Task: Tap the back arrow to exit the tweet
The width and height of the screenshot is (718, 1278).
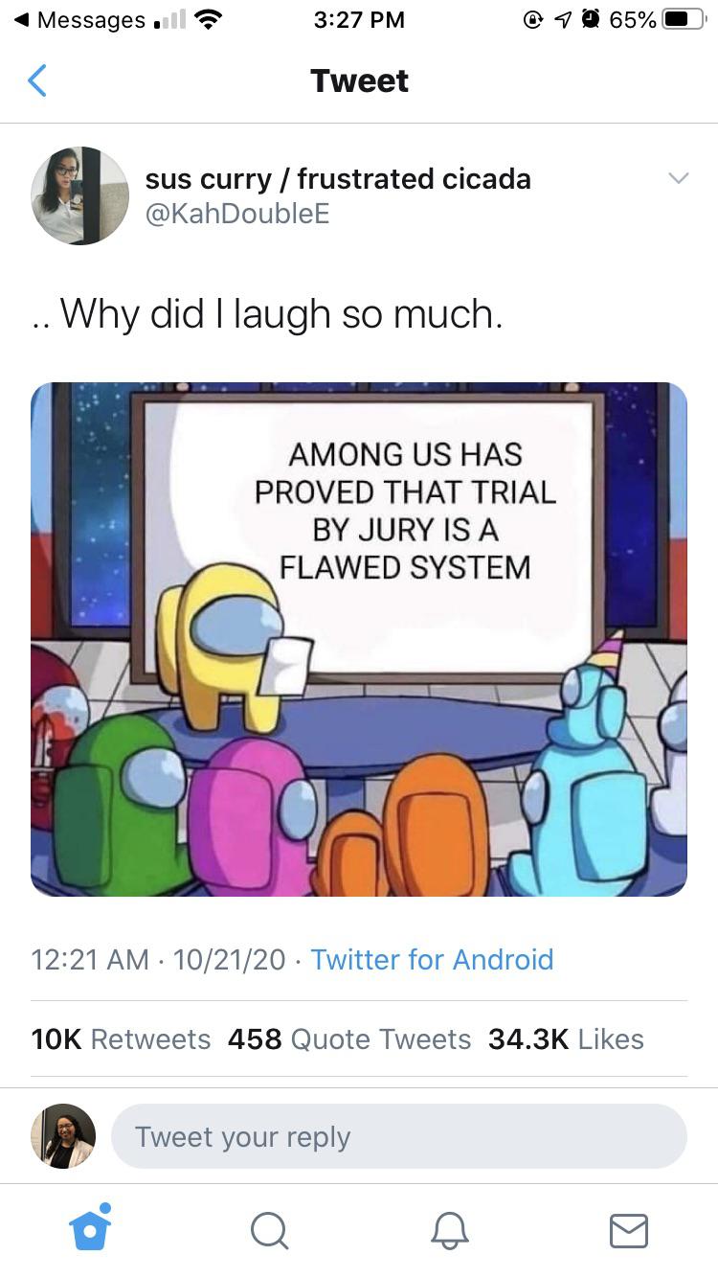Action: point(36,80)
